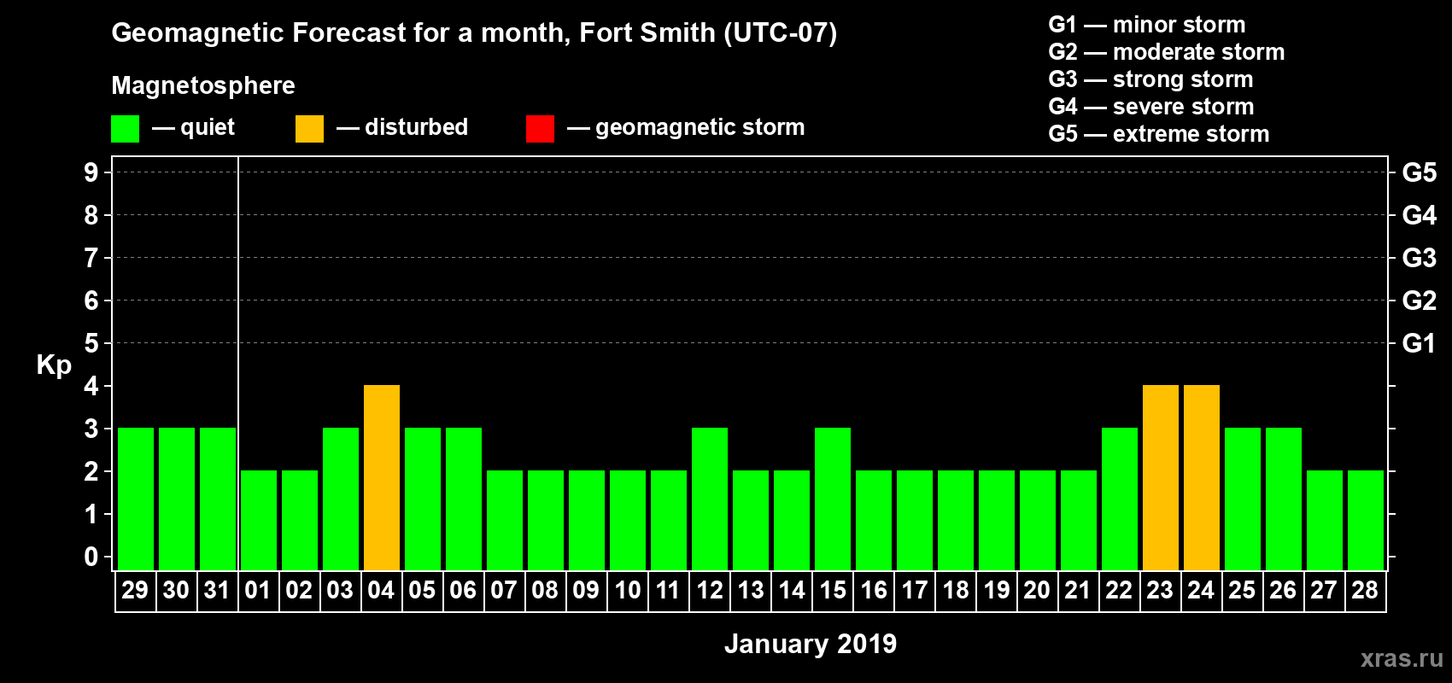Image resolution: width=1452 pixels, height=683 pixels.
Task: Click the G4 label on right axis
Action: [x=1419, y=215]
